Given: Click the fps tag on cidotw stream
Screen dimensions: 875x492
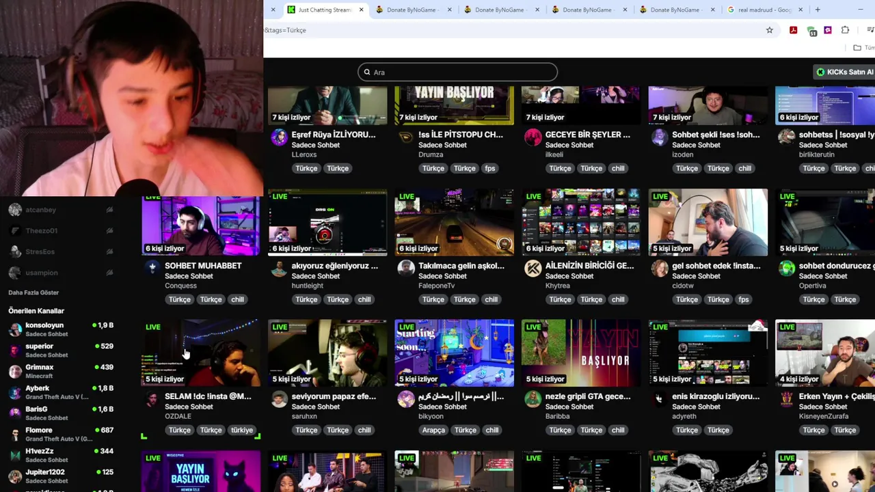Looking at the screenshot, I should (x=744, y=299).
